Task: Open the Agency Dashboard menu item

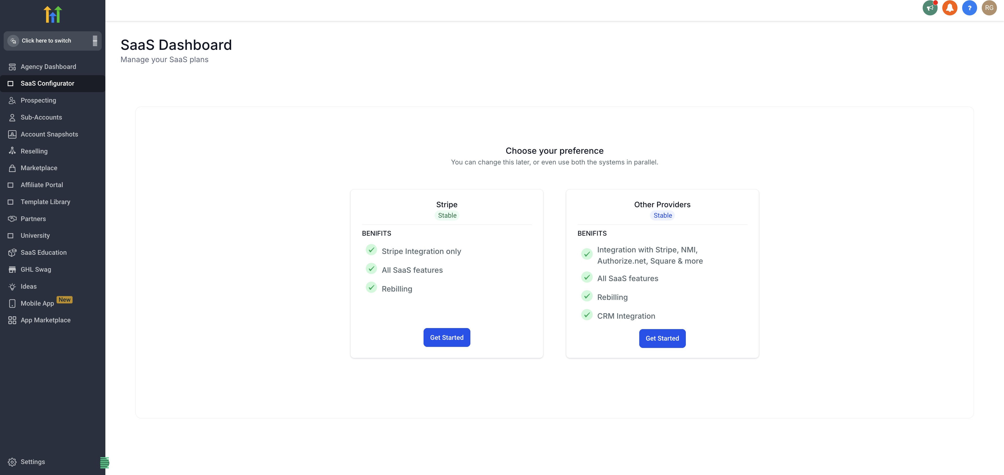Action: (48, 67)
